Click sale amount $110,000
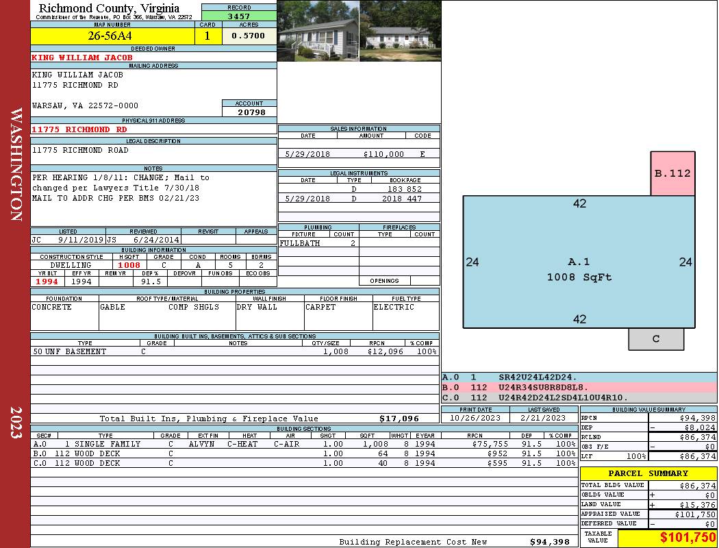Image resolution: width=719 pixels, height=548 pixels. (x=383, y=154)
